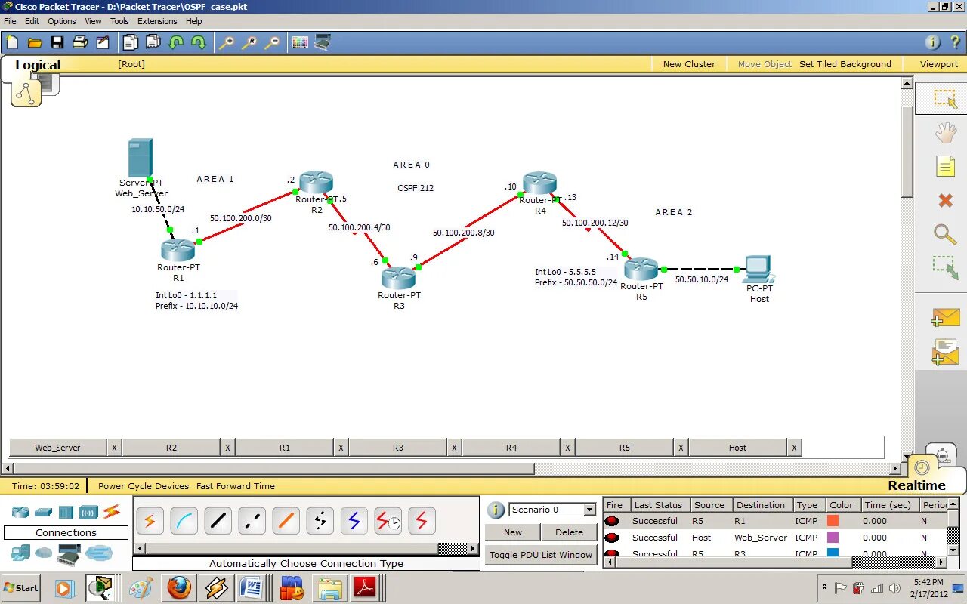967x604 pixels.
Task: Select the automatic connection lightning type
Action: coord(149,521)
